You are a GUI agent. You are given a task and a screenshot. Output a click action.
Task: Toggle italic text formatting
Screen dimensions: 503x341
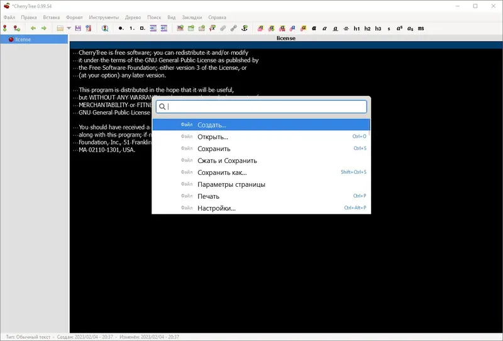point(324,28)
